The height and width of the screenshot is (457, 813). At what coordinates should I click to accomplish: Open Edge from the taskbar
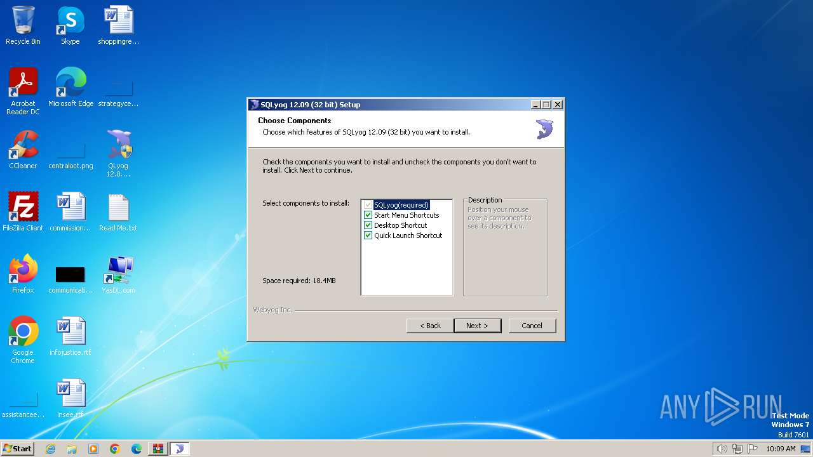click(137, 449)
